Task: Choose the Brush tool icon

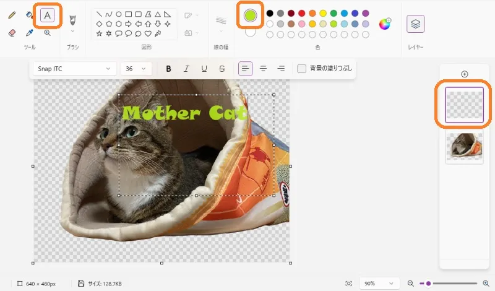Action: (72, 20)
